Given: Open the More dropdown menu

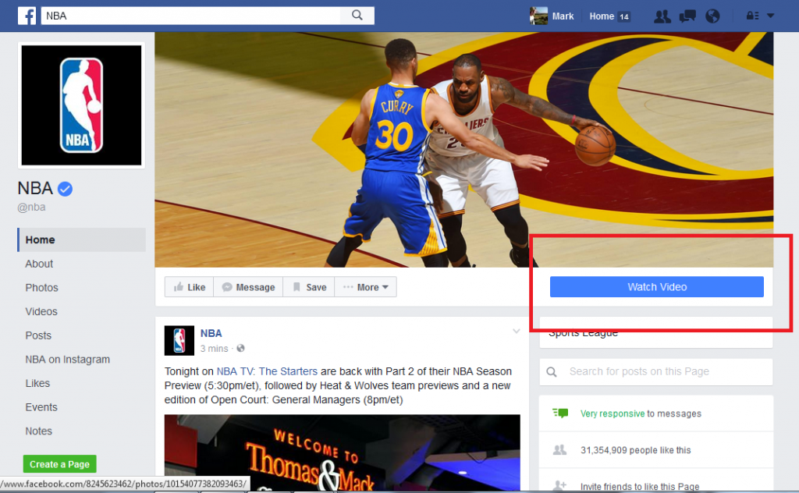Looking at the screenshot, I should (x=365, y=287).
